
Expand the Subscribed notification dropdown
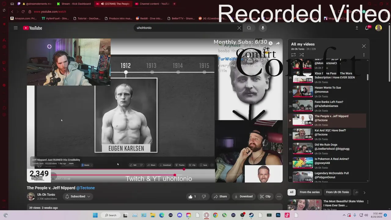78,196
